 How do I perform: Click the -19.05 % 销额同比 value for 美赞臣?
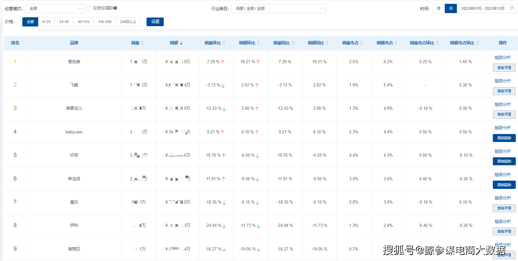319,249
